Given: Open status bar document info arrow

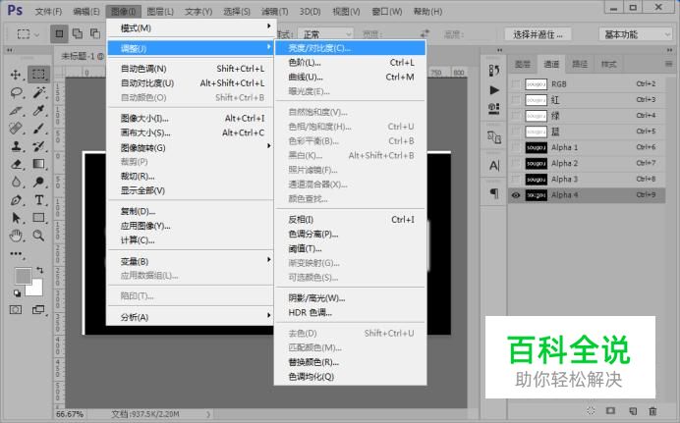Looking at the screenshot, I should click(208, 414).
